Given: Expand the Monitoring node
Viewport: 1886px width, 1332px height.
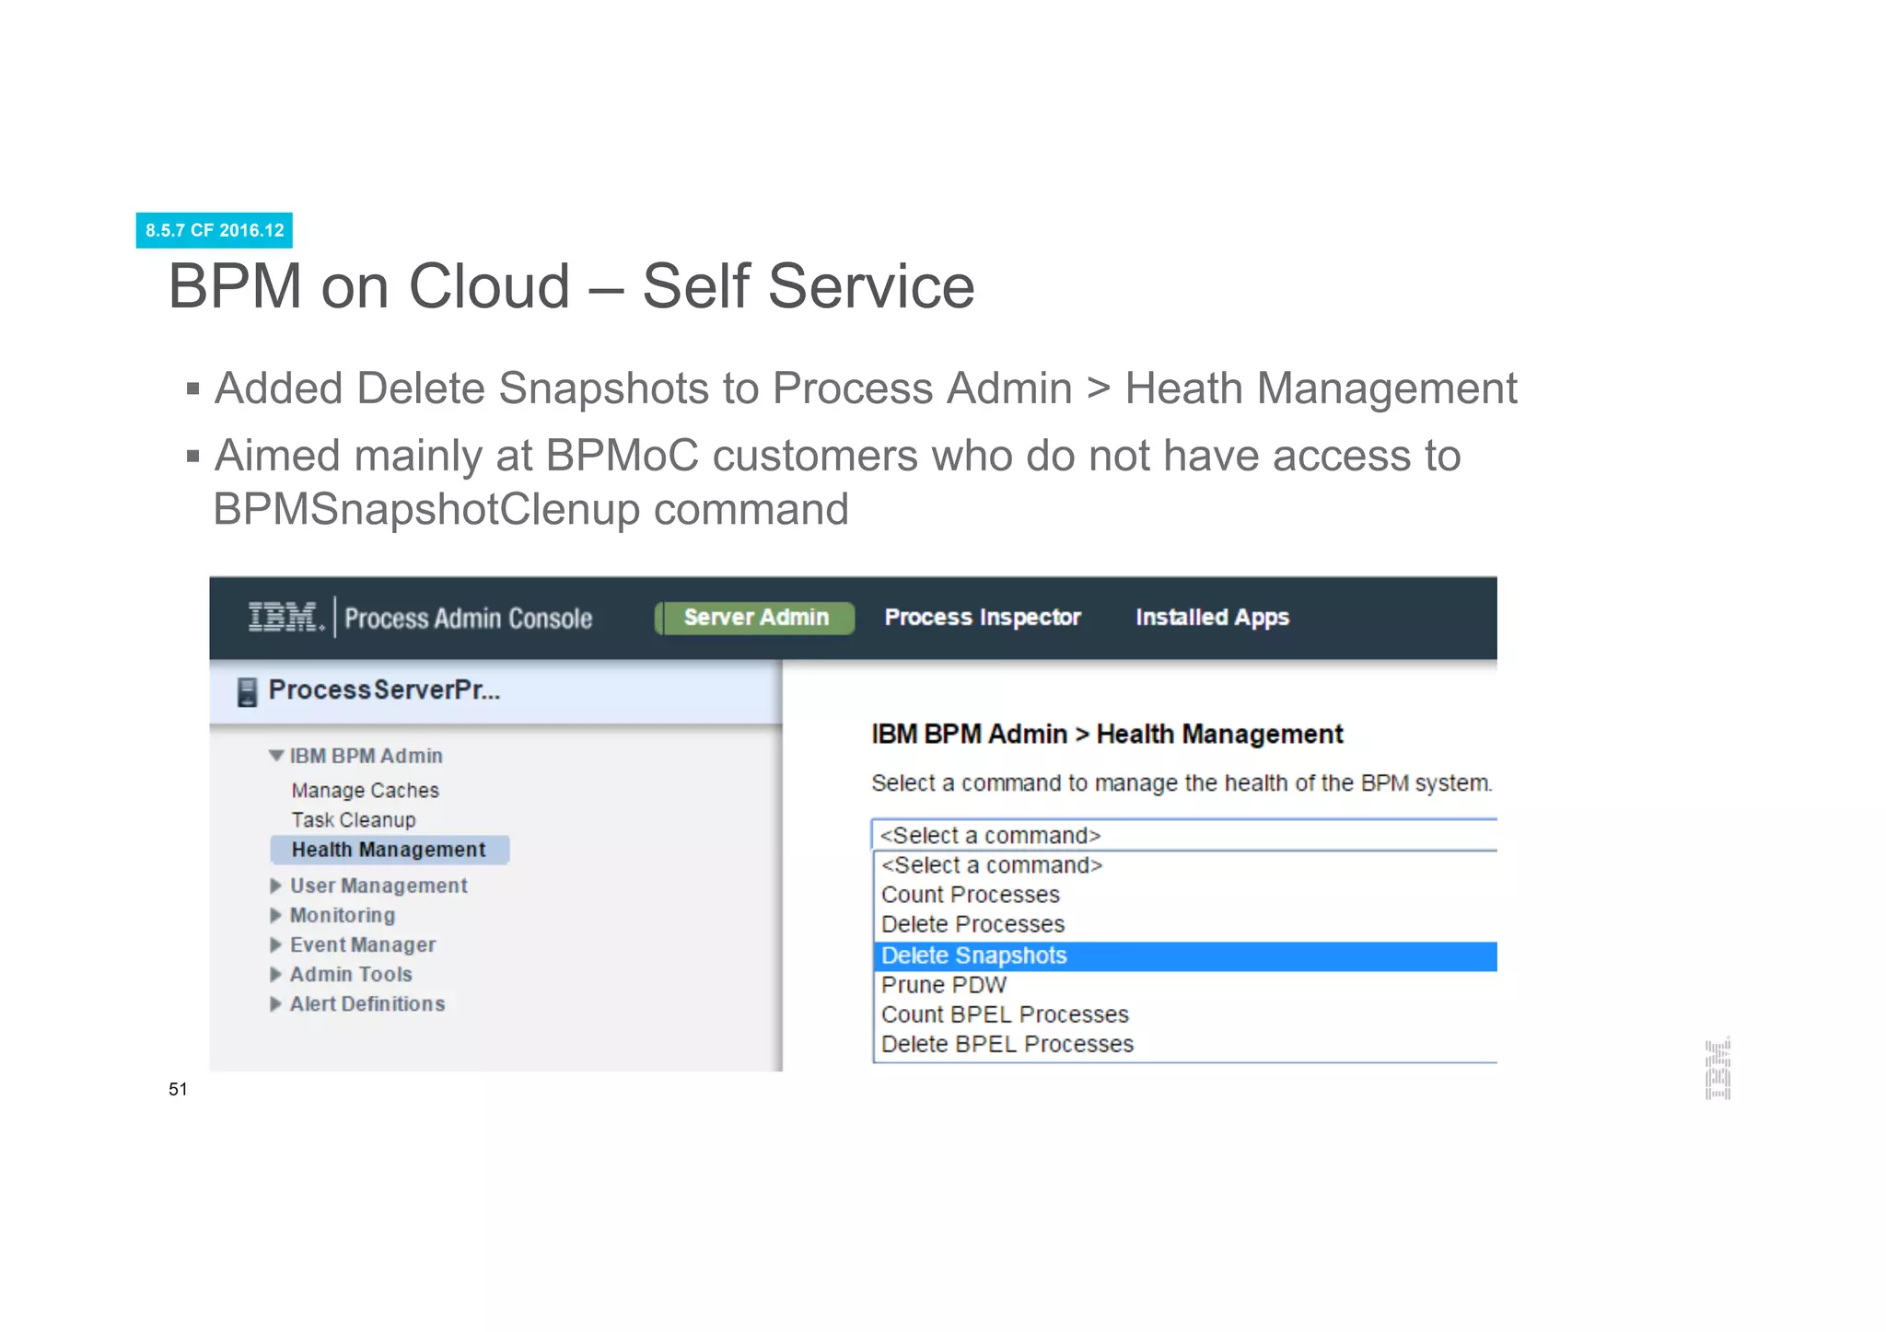Looking at the screenshot, I should (x=275, y=915).
